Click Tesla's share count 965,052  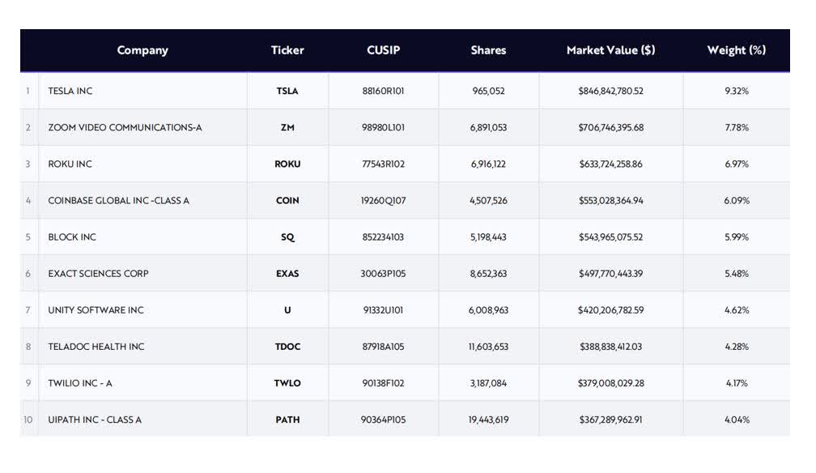tap(488, 91)
